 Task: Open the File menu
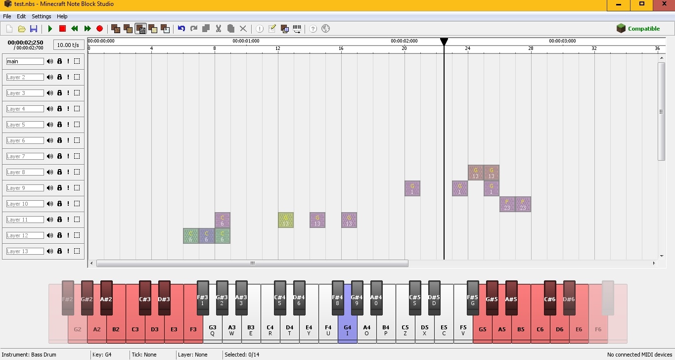point(7,16)
